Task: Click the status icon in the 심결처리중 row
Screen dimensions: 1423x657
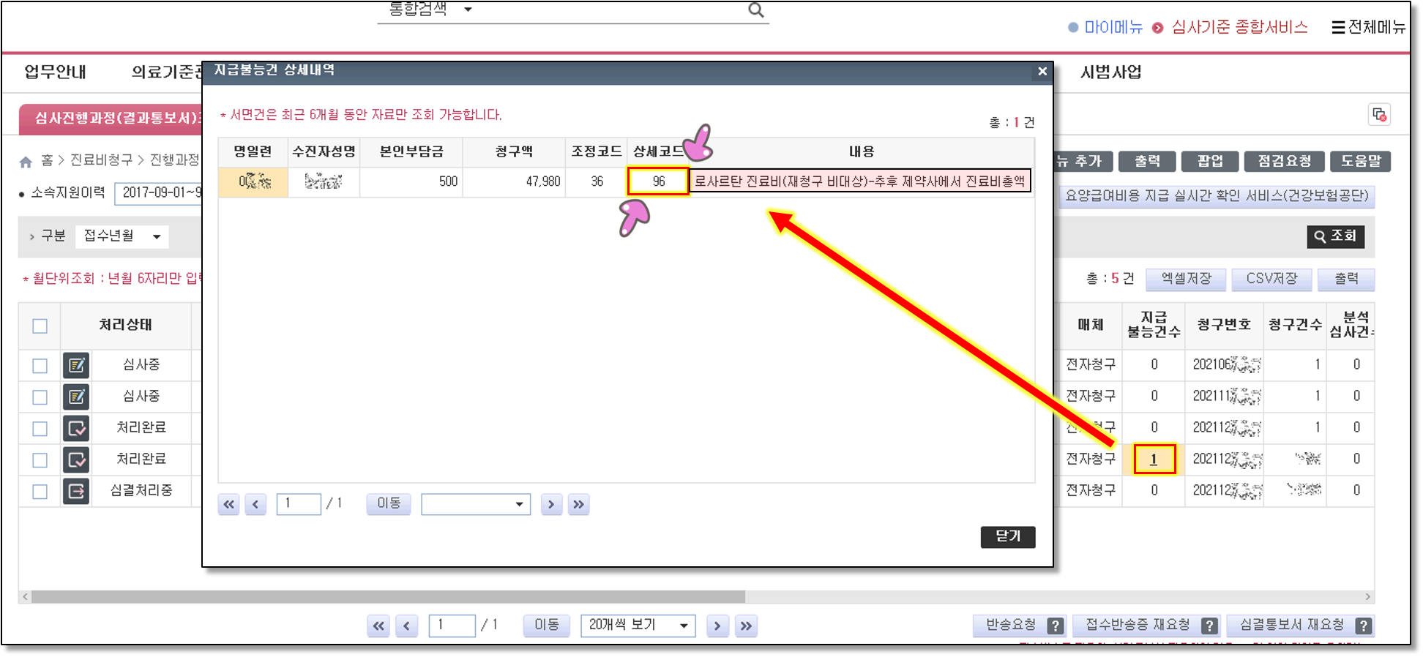Action: pyautogui.click(x=76, y=491)
